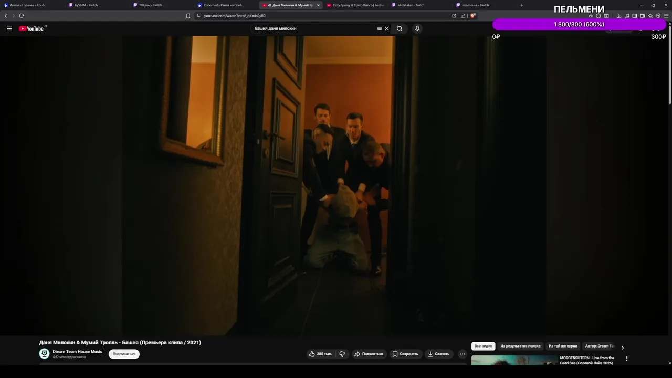Open the YouTube hamburger guide menu
Viewport: 672px width, 378px height.
(9, 28)
